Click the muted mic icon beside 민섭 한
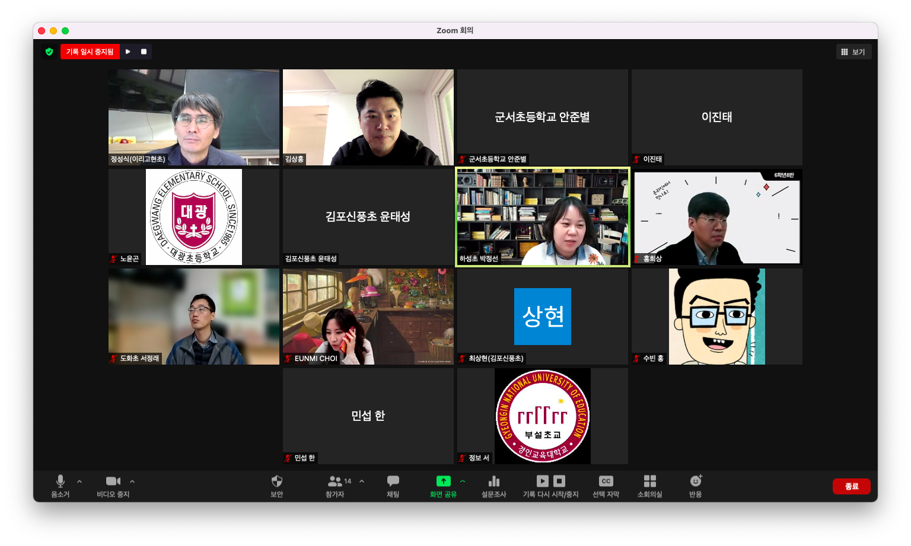Viewport: 911px width, 546px height. pyautogui.click(x=288, y=458)
